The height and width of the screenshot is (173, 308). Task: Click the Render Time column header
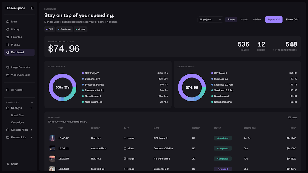click(x=250, y=128)
